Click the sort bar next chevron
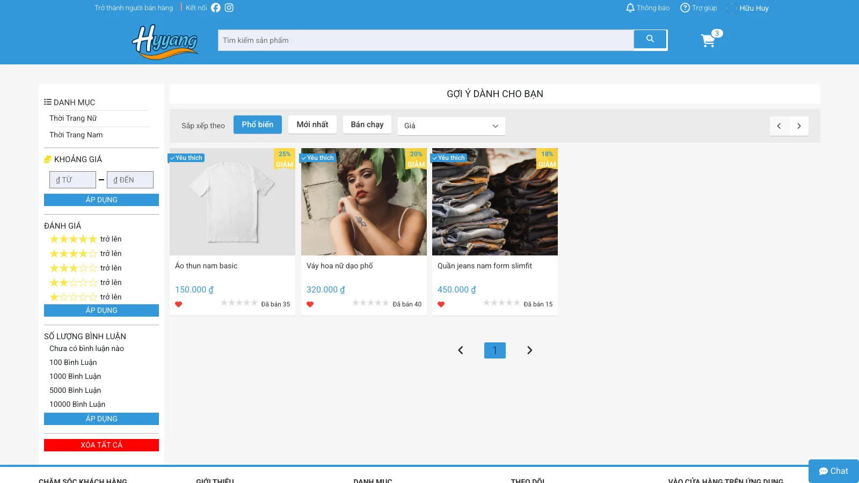Viewport: 859px width, 483px height. click(x=799, y=126)
